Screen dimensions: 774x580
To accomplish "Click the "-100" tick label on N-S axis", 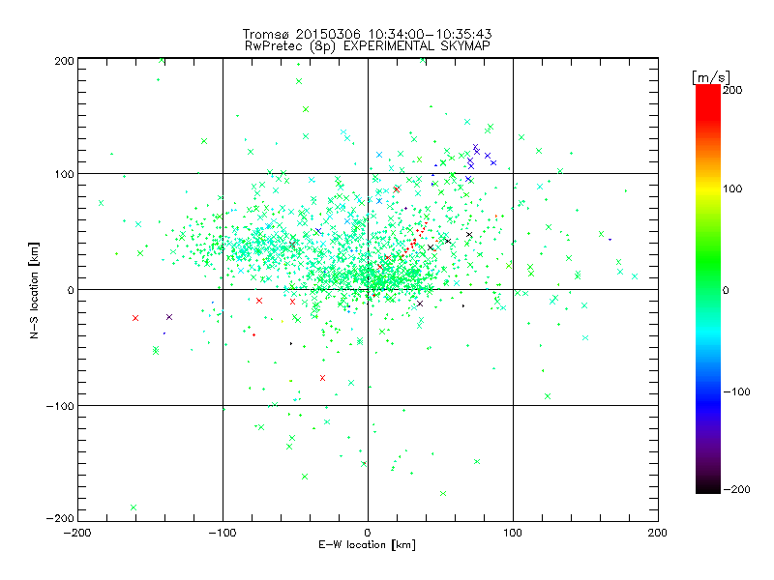I will tap(60, 406).
